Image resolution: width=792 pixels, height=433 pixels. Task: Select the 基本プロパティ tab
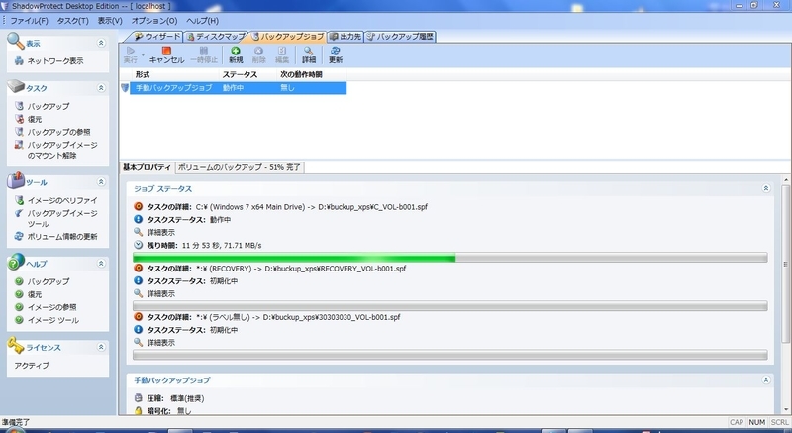[147, 167]
